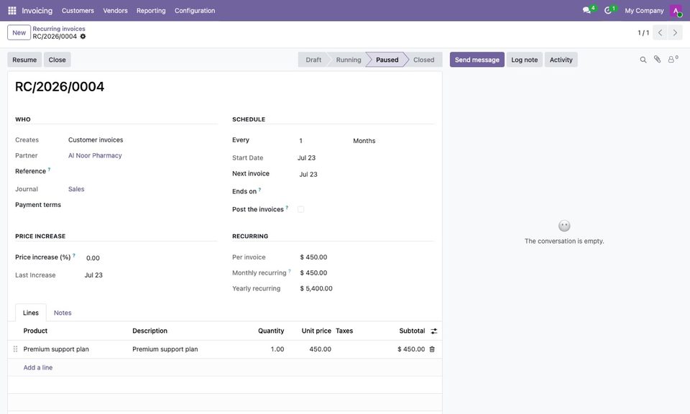Open the Configuration menu
690x414 pixels.
[195, 11]
